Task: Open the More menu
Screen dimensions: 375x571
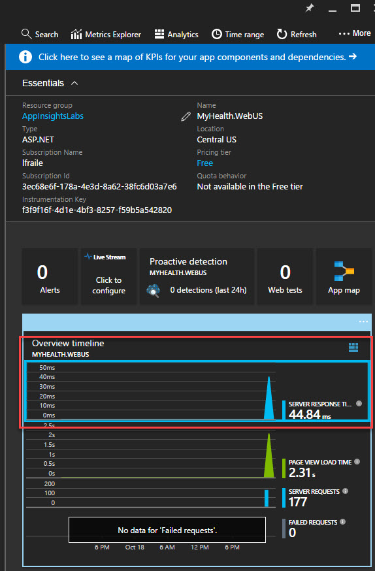Action: 355,33
